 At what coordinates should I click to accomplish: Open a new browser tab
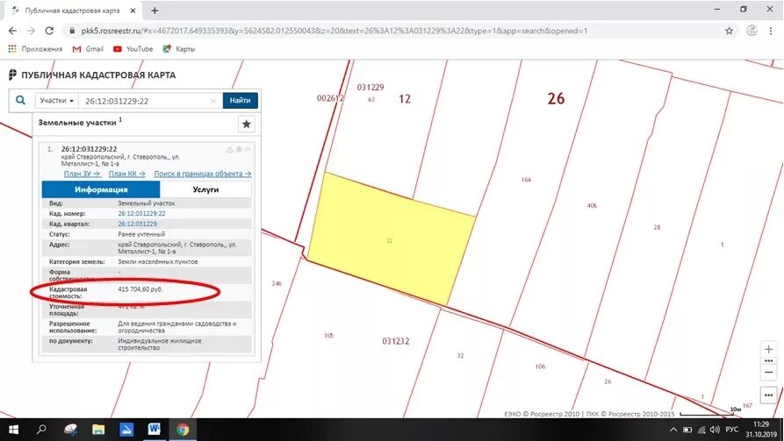155,11
